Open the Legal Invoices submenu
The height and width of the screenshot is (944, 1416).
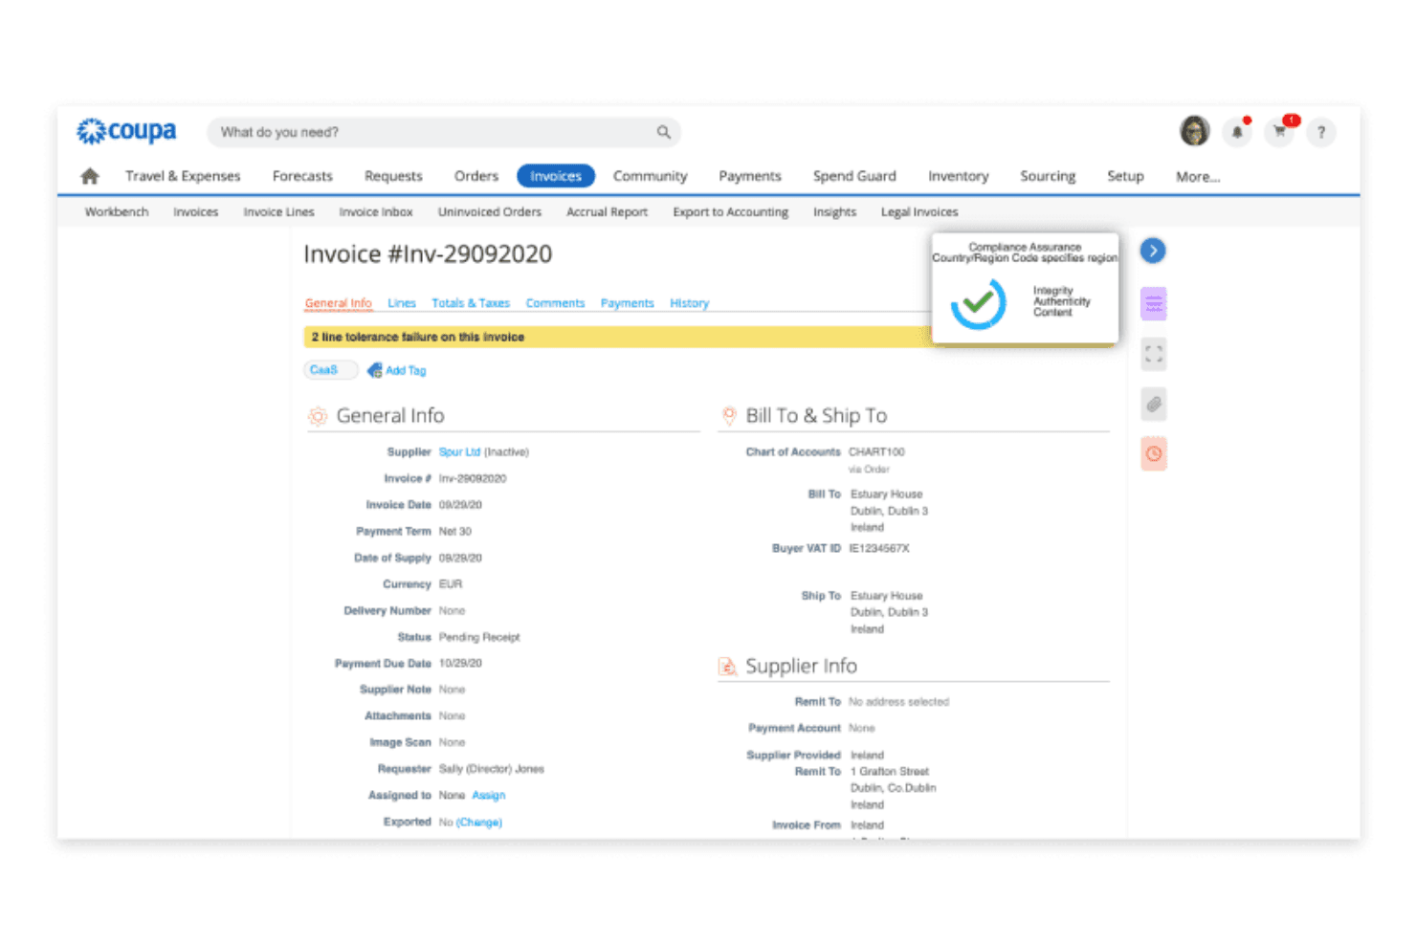pos(919,212)
